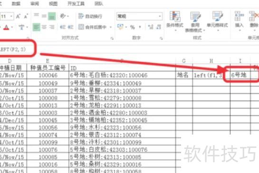This screenshot has height=173, width=259.
Task: Open the orientation dropdown arrow
Action: click(x=68, y=16)
